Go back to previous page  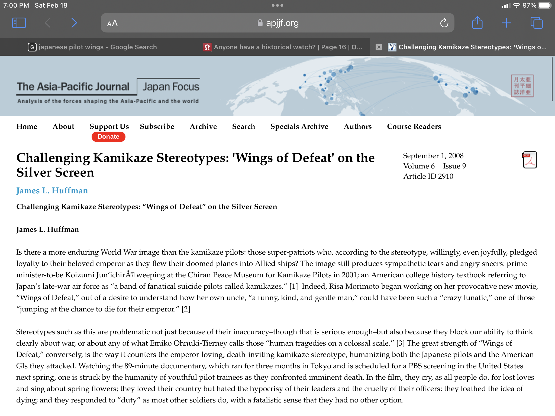point(48,23)
